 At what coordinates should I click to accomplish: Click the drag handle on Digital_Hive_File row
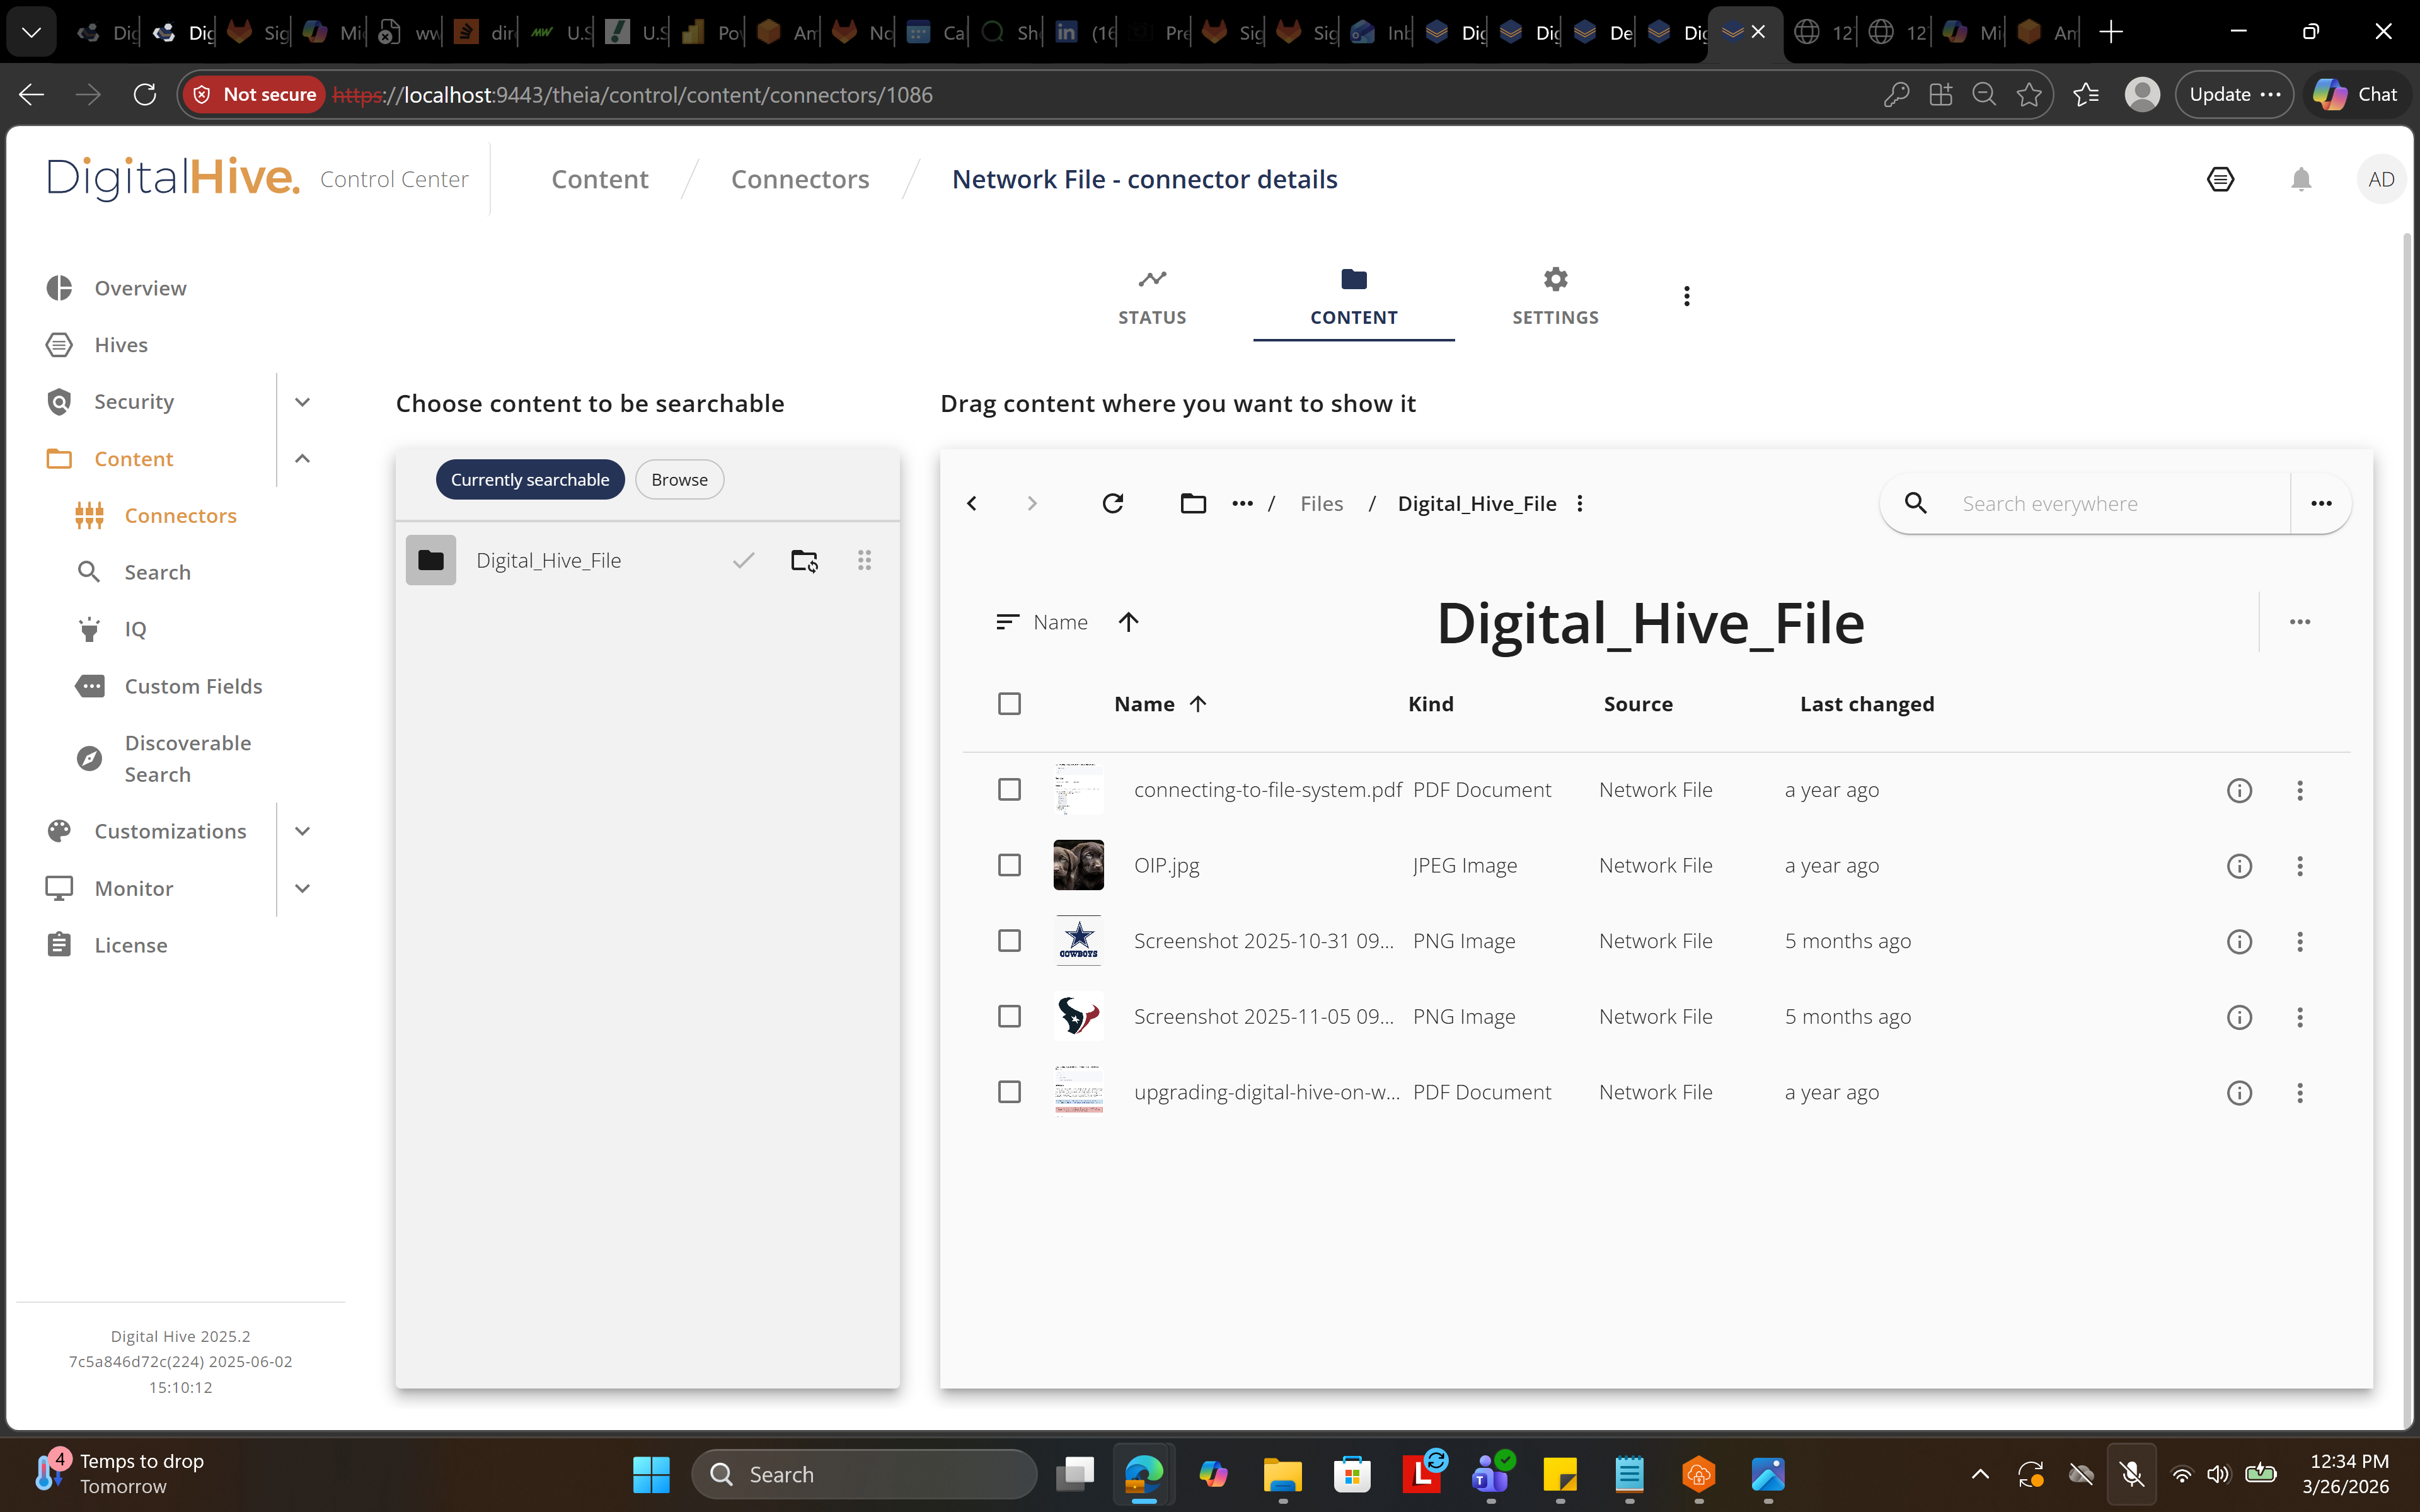pyautogui.click(x=864, y=561)
